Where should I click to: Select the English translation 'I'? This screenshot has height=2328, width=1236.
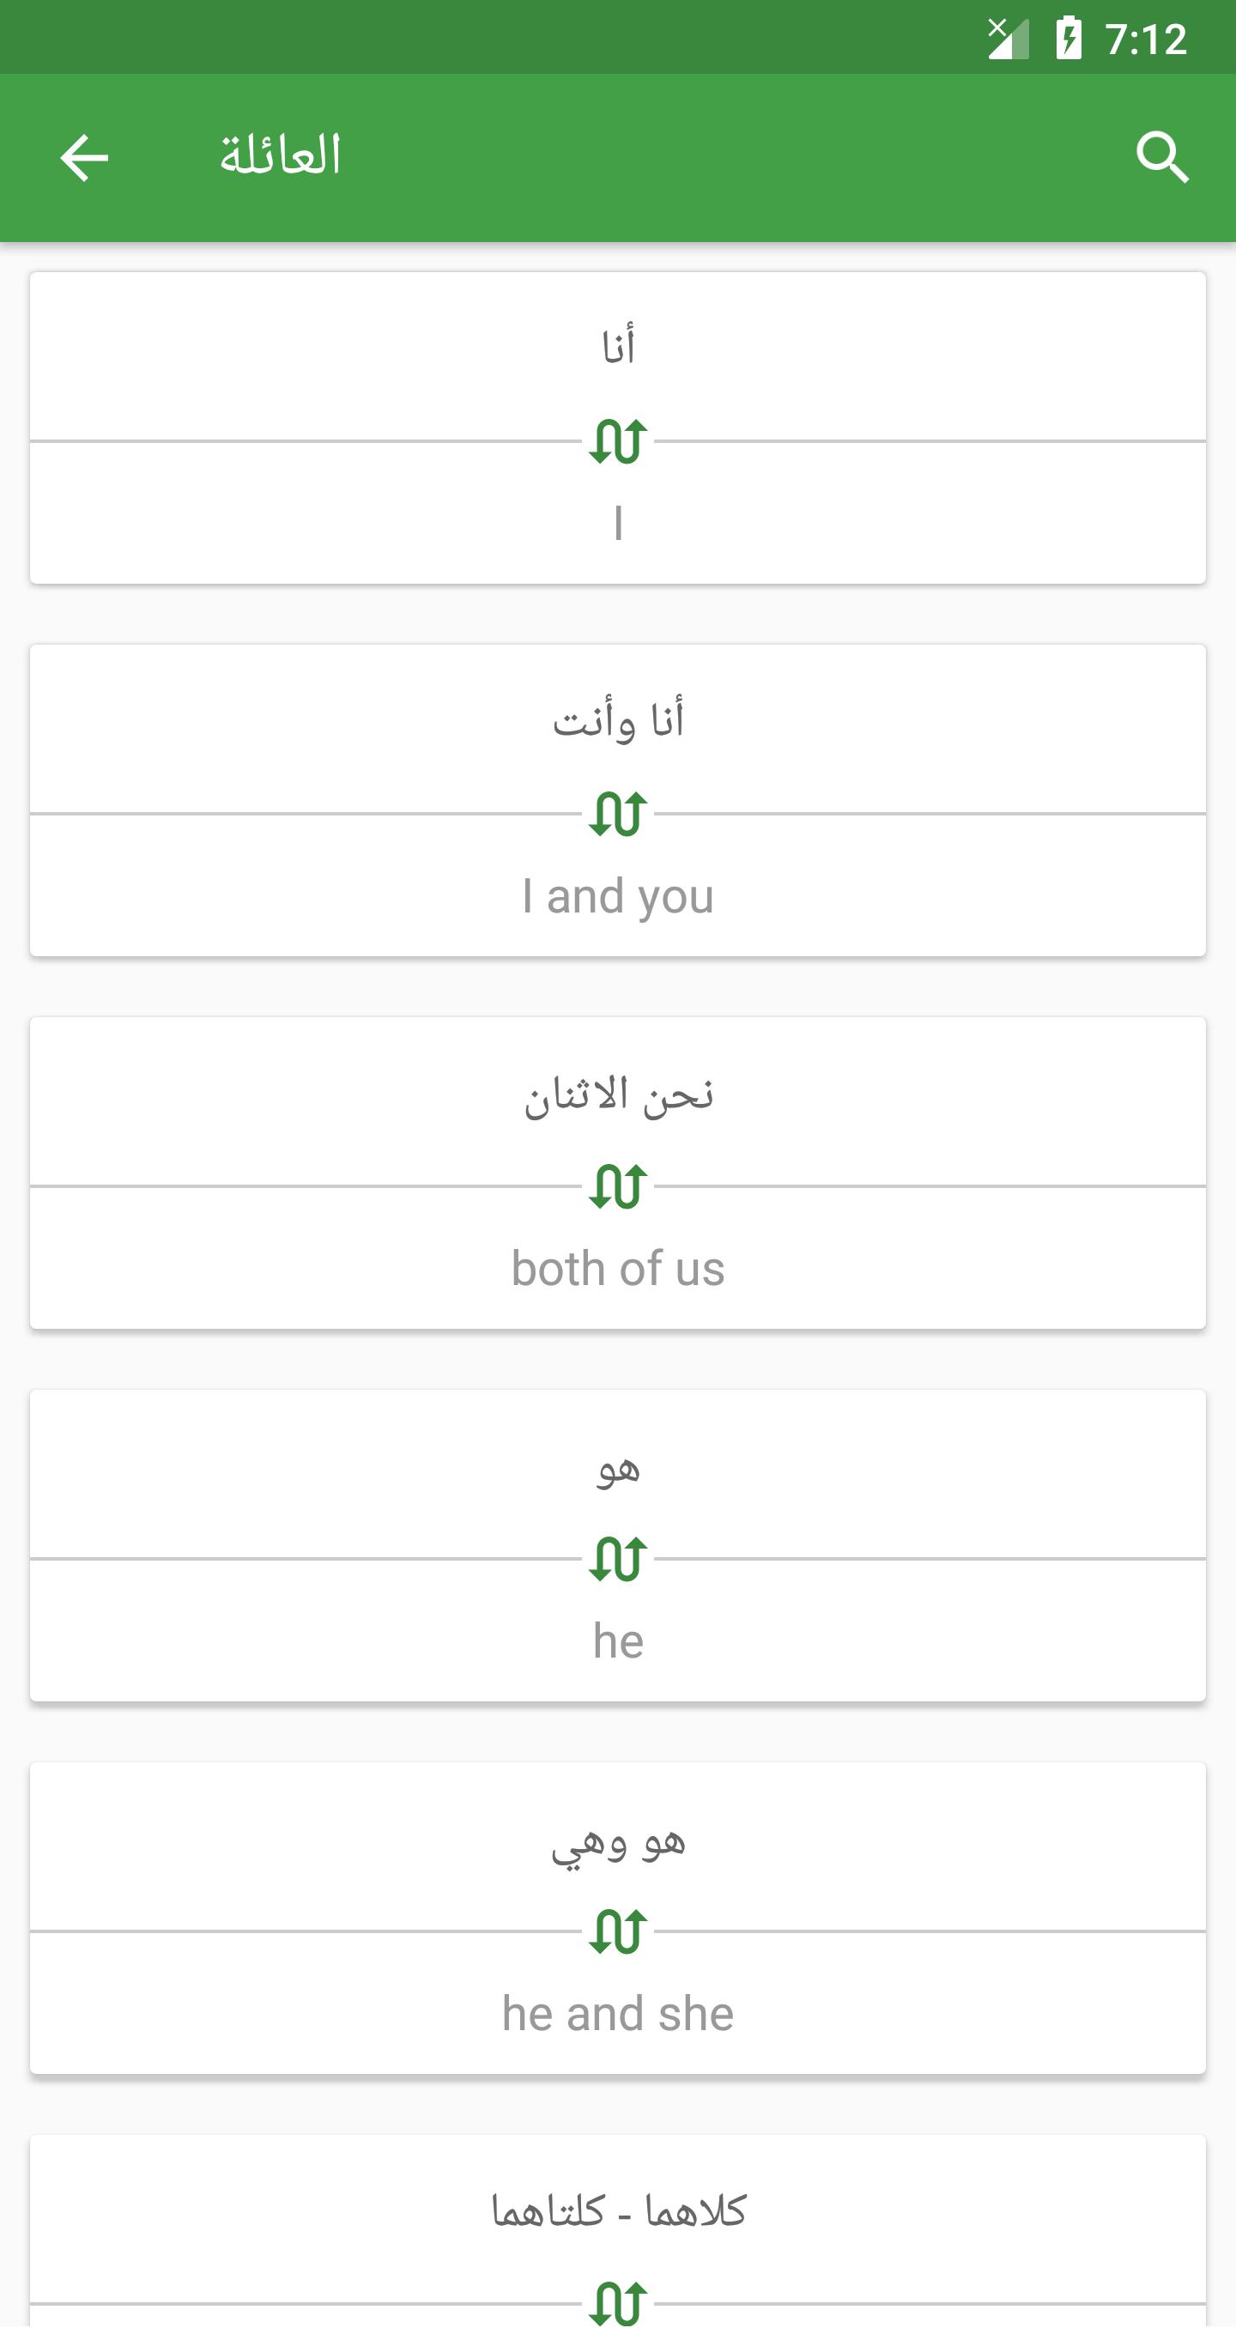pos(618,524)
